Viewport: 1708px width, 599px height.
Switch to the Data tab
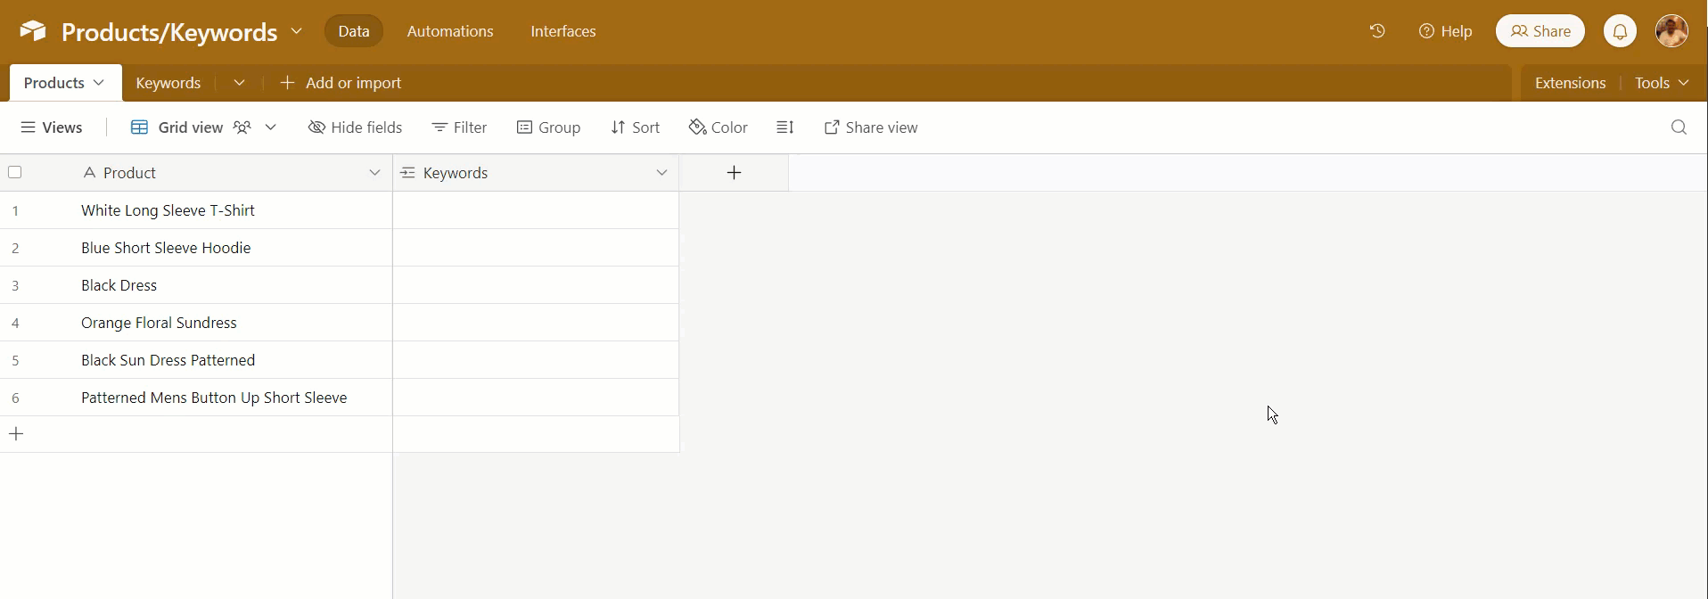tap(354, 31)
